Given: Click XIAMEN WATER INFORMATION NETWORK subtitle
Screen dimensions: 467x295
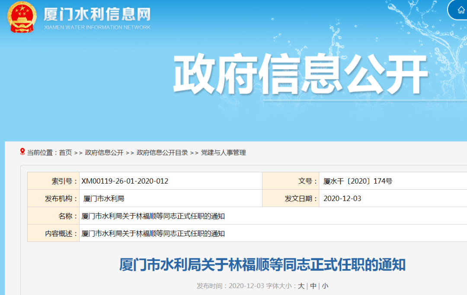Looking at the screenshot, I should 97,27.
